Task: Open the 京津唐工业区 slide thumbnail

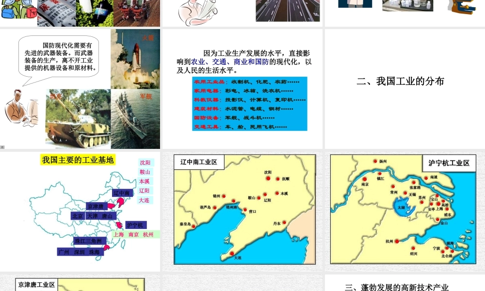Action: (80, 283)
